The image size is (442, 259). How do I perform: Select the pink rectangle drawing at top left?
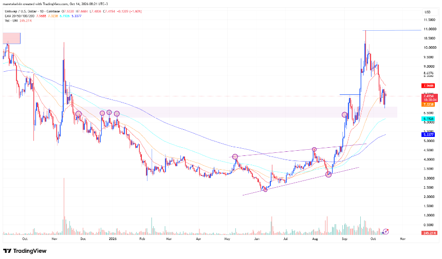click(x=11, y=38)
